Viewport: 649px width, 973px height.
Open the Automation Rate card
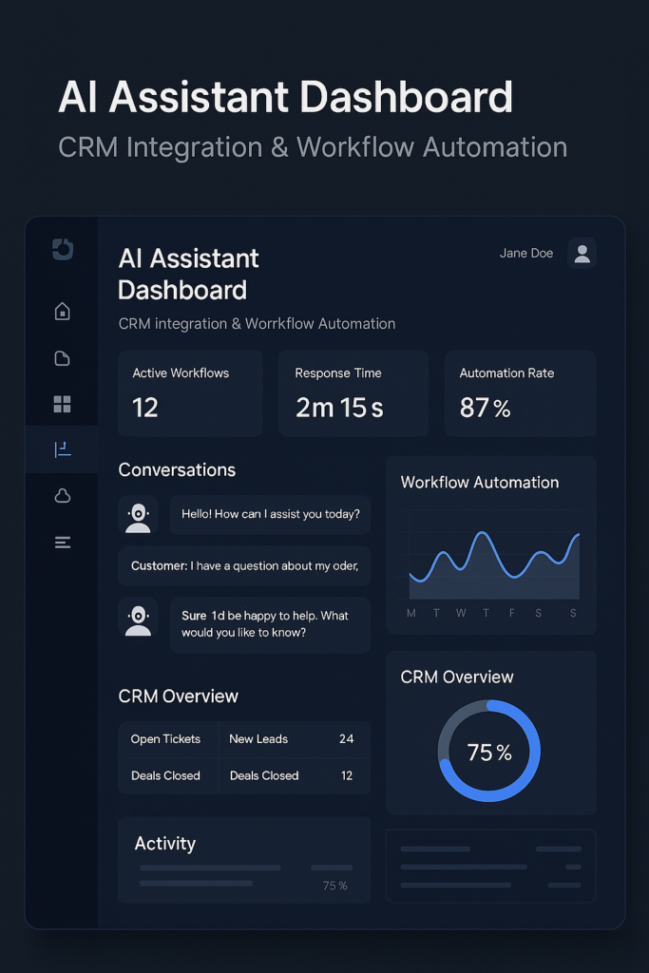520,393
